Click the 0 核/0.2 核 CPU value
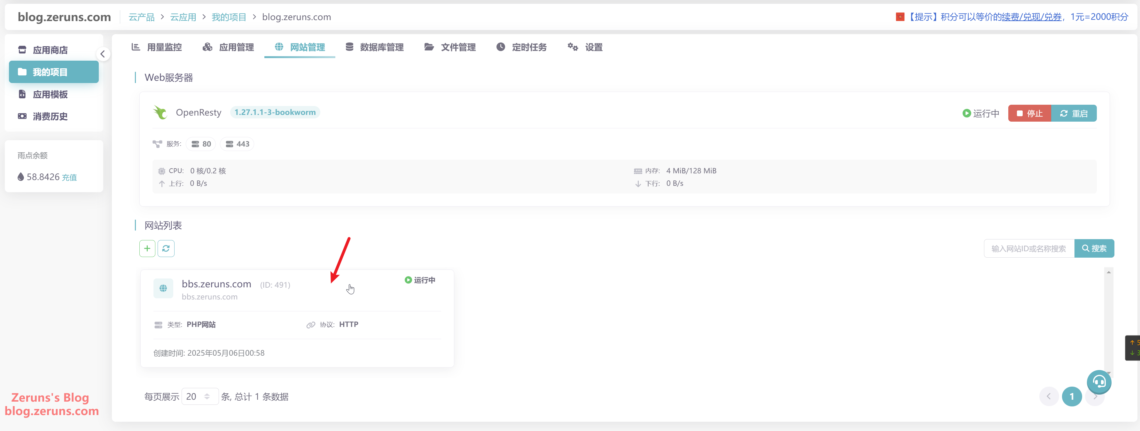This screenshot has width=1140, height=431. 208,171
